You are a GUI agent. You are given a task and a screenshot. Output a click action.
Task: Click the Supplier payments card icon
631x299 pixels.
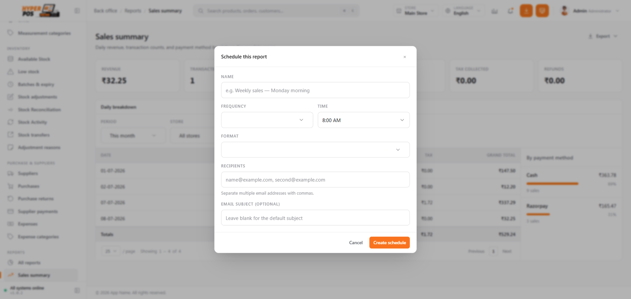pos(11,212)
